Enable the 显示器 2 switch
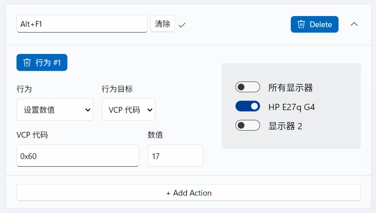376x213 pixels. pos(248,125)
